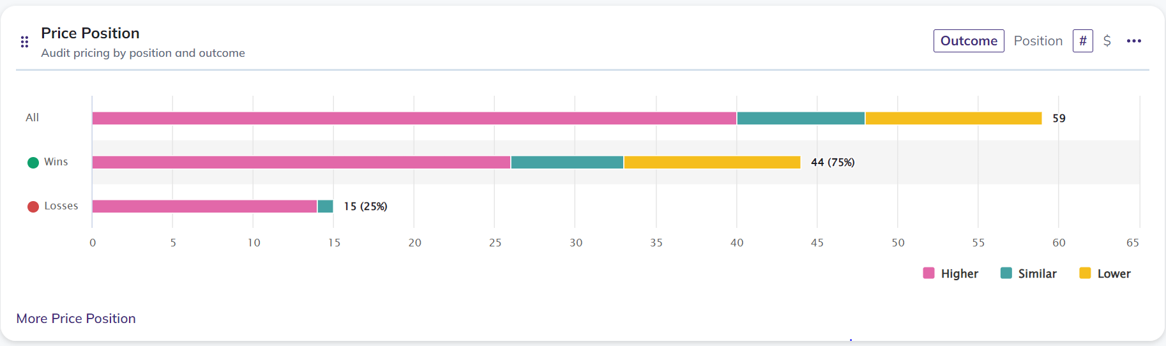Screen dimensions: 1166x346
Task: Grab the six-dot drag handle icon
Action: point(24,42)
